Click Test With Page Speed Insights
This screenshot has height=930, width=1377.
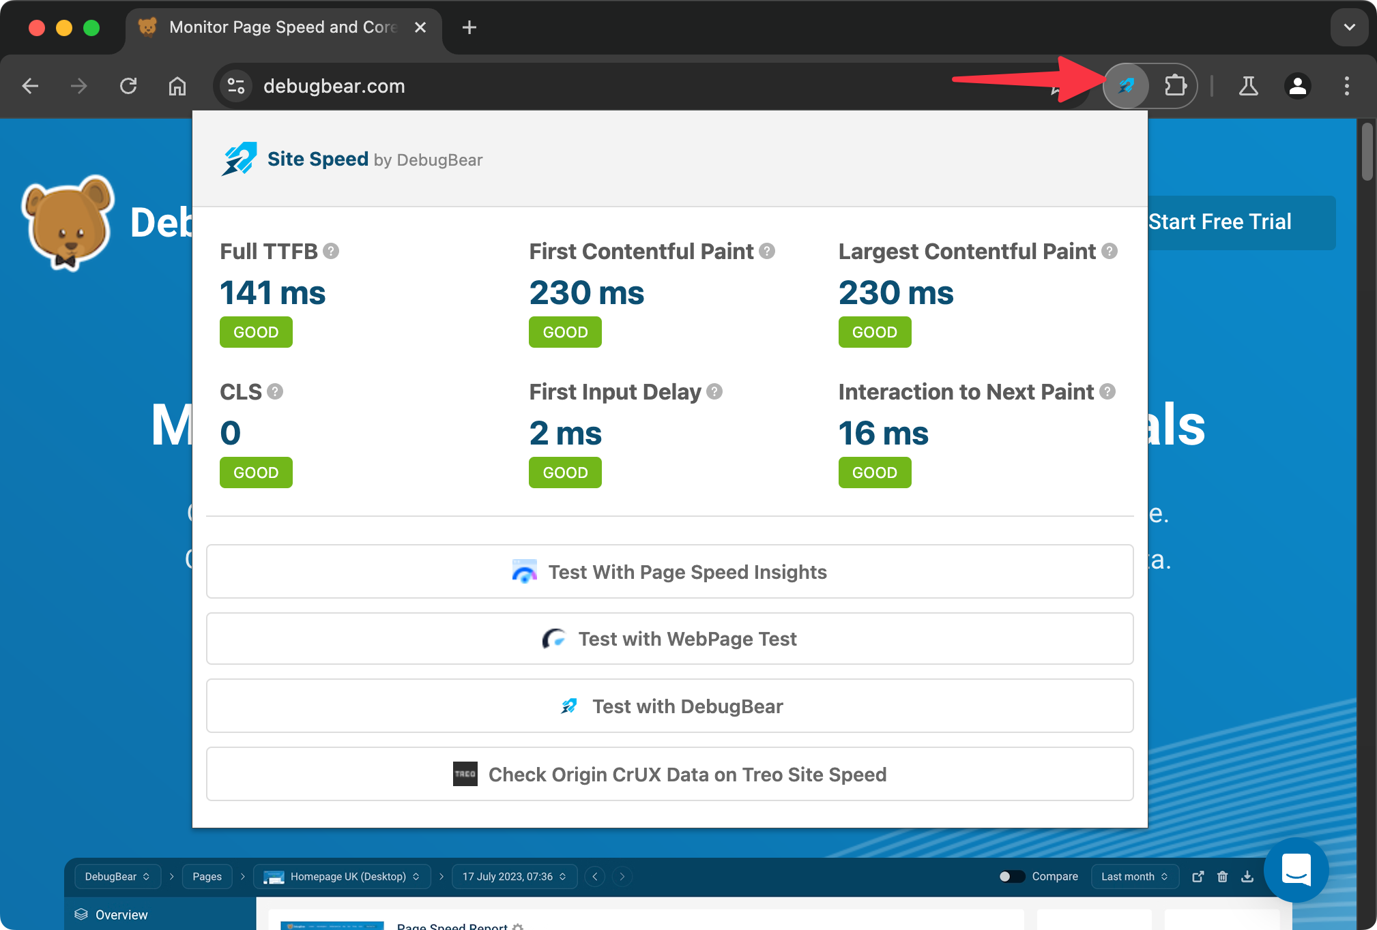(669, 571)
